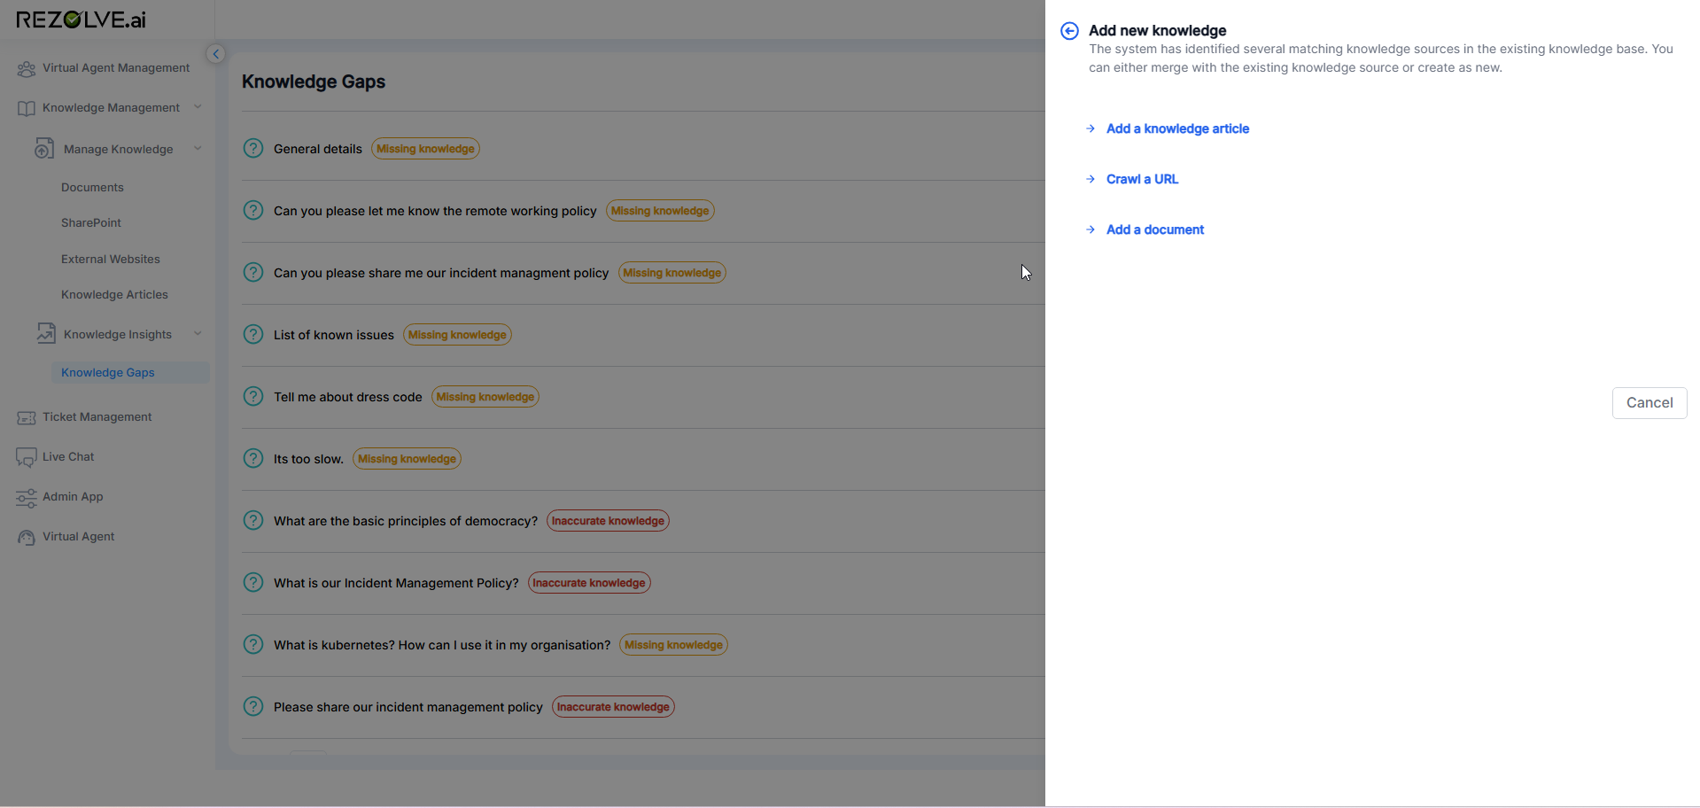
Task: Click the Add new knowledge panel title
Action: 1157,31
